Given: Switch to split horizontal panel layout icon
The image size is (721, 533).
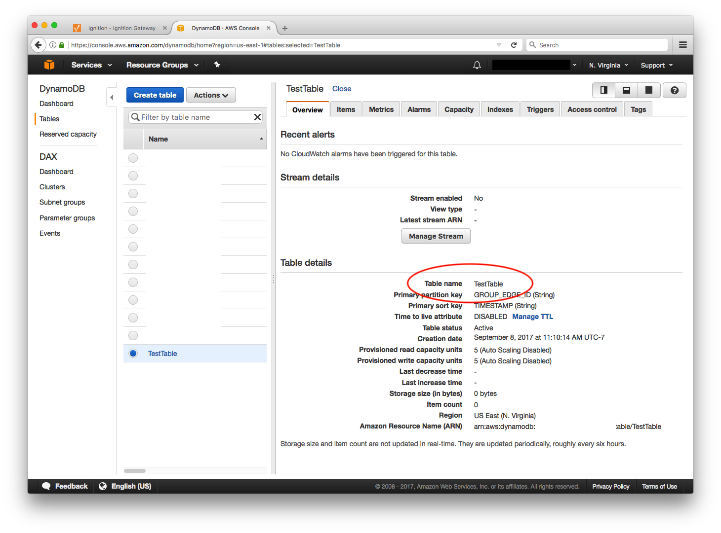Looking at the screenshot, I should pos(626,90).
